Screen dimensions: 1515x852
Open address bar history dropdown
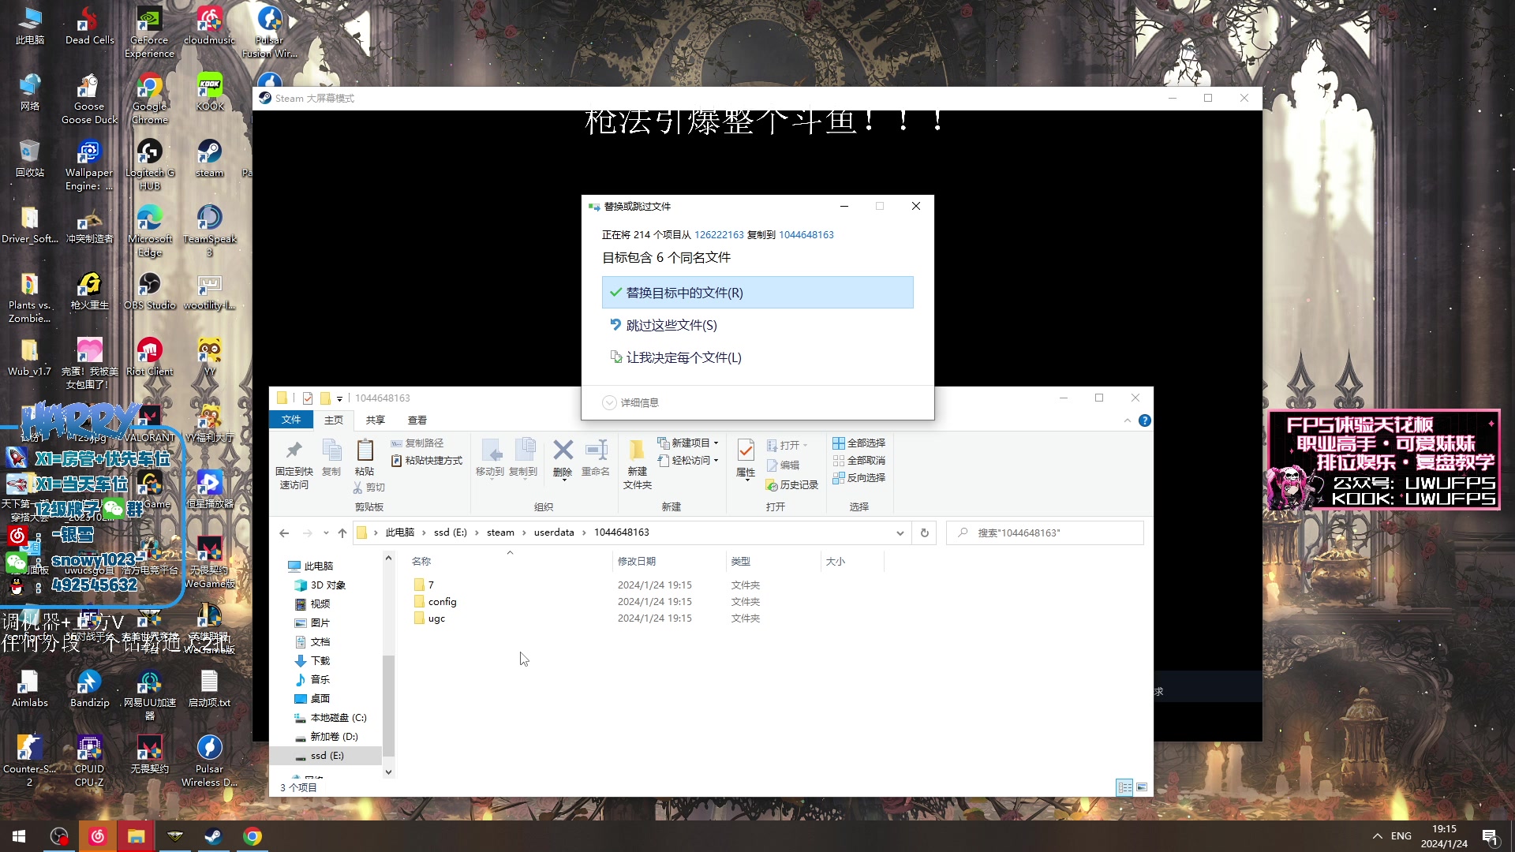[900, 533]
